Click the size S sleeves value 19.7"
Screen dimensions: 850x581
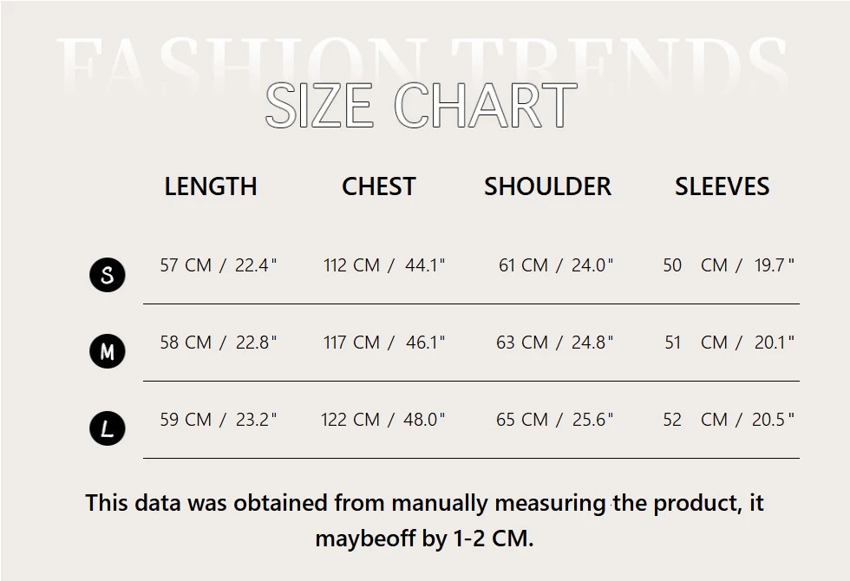click(774, 265)
